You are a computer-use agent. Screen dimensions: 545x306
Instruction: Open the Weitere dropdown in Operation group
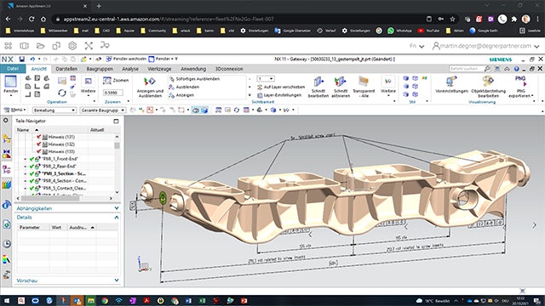tap(88, 85)
